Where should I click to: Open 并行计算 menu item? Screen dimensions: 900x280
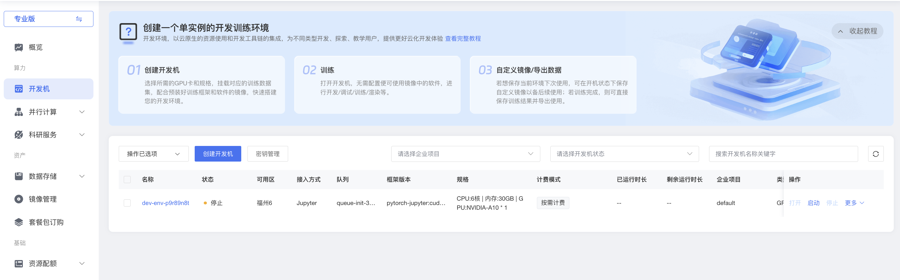(48, 112)
